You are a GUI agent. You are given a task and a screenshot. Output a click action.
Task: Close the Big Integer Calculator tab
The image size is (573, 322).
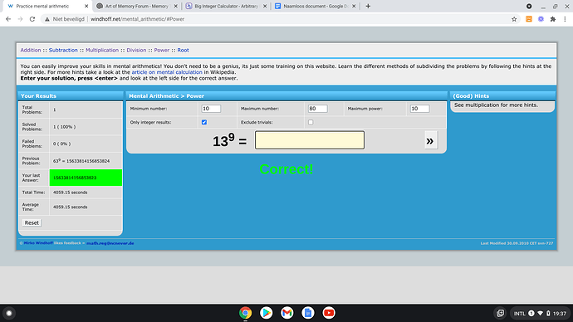click(265, 6)
